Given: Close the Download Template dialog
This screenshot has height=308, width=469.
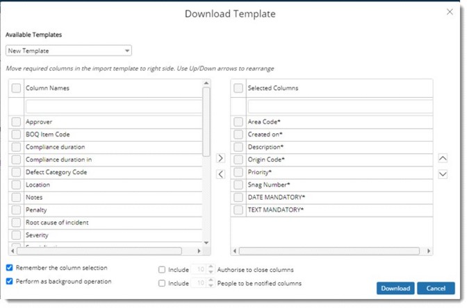Looking at the screenshot, I should (x=450, y=12).
